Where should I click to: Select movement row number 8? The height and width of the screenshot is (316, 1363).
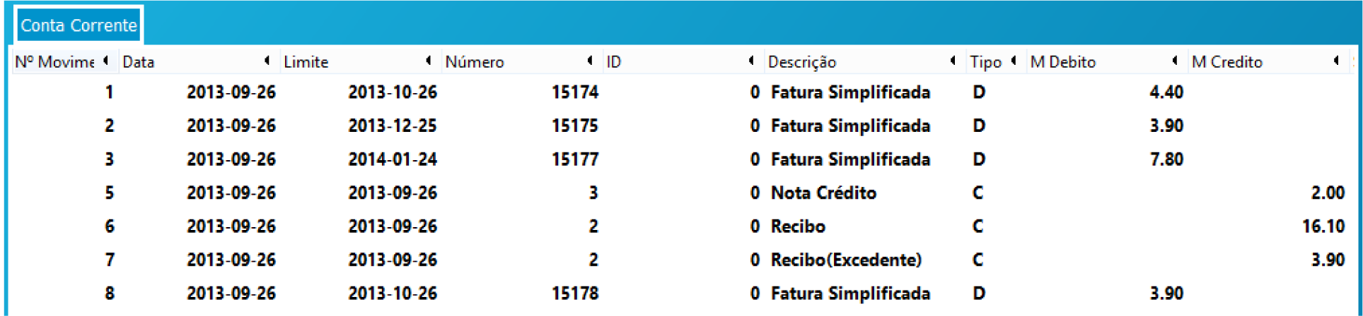point(110,293)
